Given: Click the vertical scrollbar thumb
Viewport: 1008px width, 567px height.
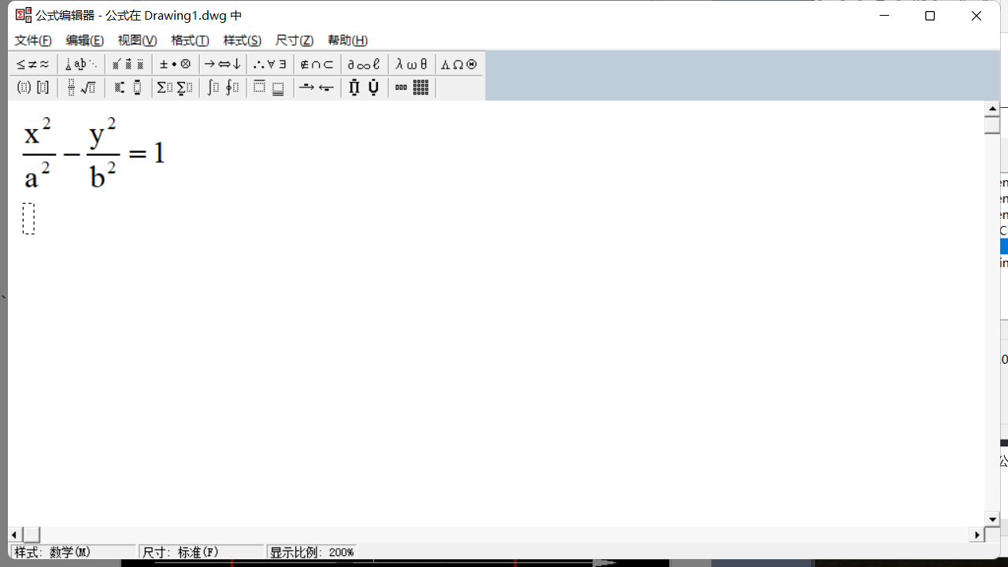Looking at the screenshot, I should (x=992, y=125).
